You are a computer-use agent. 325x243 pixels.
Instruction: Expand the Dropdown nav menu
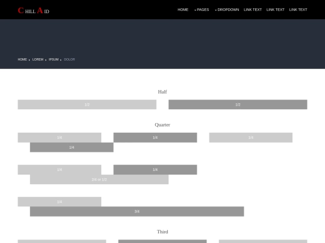pyautogui.click(x=227, y=10)
